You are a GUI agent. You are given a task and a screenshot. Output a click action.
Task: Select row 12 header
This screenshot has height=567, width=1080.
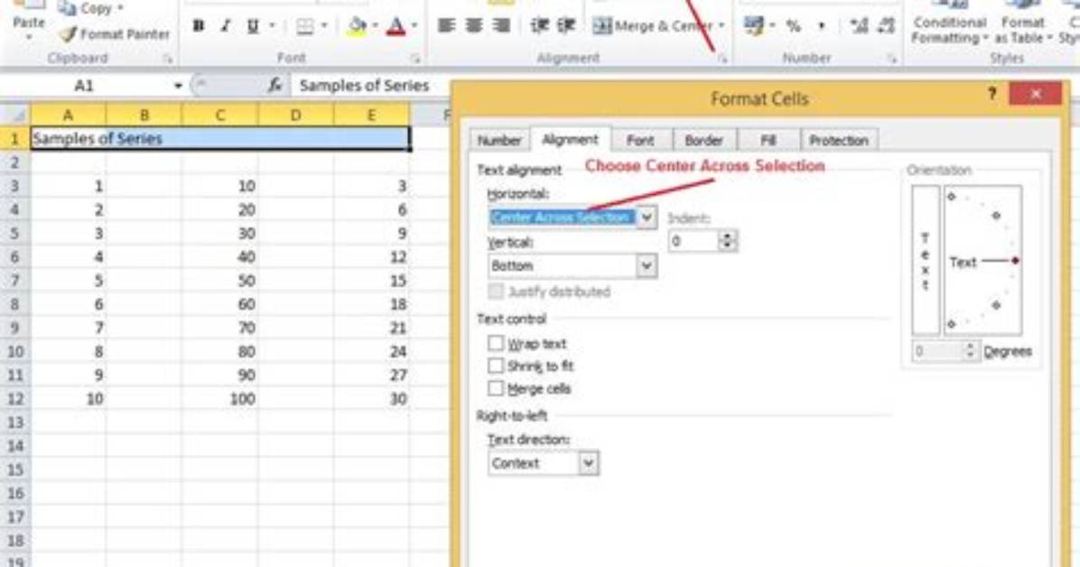tap(15, 398)
